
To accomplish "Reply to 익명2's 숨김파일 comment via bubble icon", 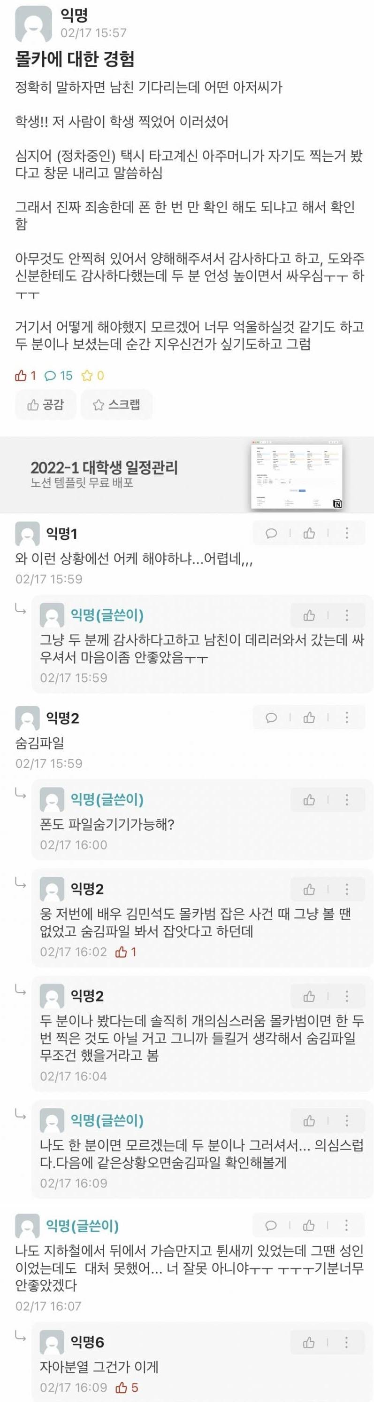I will click(271, 718).
